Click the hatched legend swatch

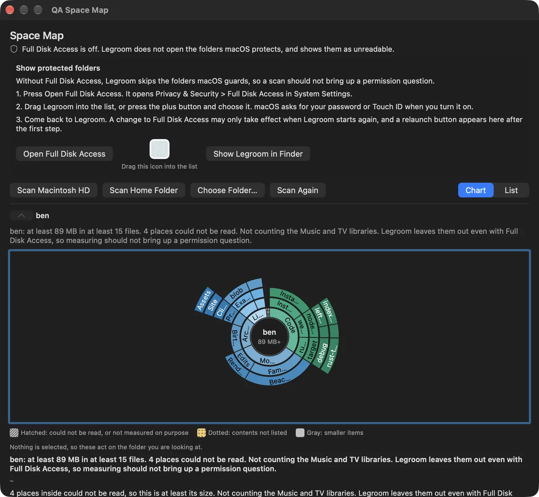tap(14, 433)
